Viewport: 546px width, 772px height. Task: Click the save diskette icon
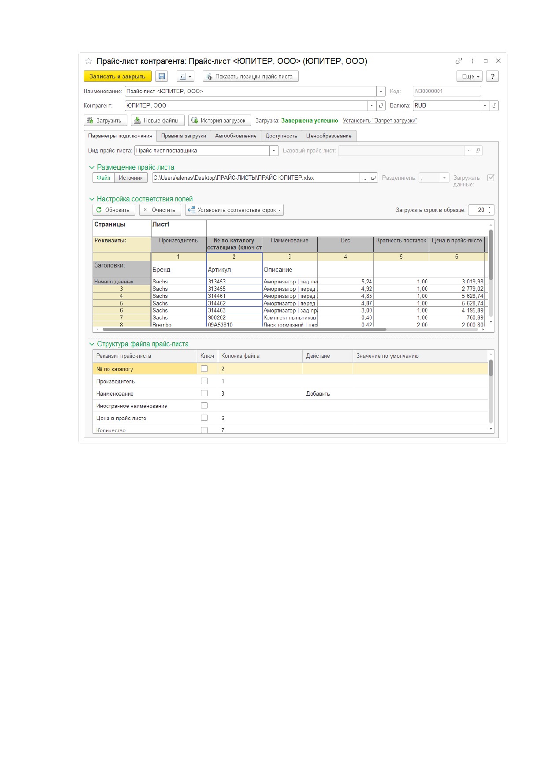pyautogui.click(x=162, y=76)
